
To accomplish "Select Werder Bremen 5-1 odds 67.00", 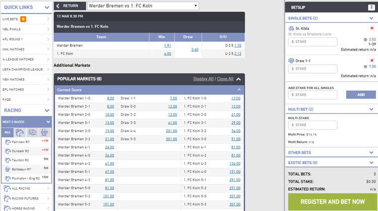I will [x=109, y=172].
